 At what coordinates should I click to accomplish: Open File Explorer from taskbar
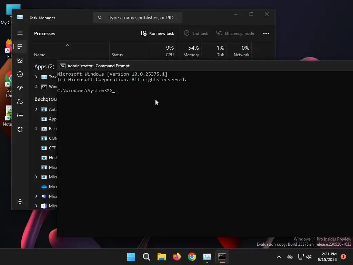[162, 257]
